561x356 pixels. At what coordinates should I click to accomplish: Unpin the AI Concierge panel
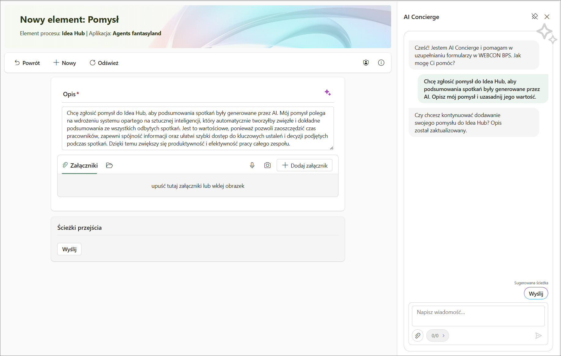535,17
